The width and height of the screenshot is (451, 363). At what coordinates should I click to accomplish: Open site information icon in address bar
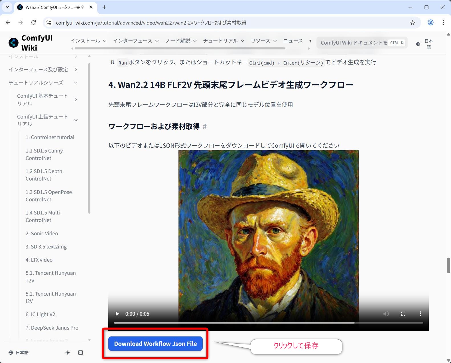[49, 23]
